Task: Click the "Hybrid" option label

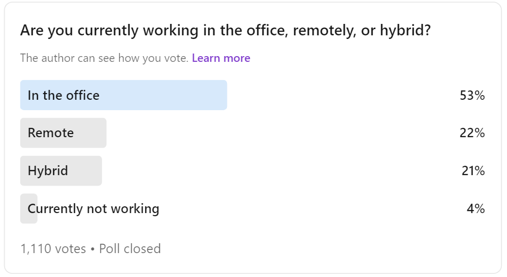Action: click(x=48, y=171)
